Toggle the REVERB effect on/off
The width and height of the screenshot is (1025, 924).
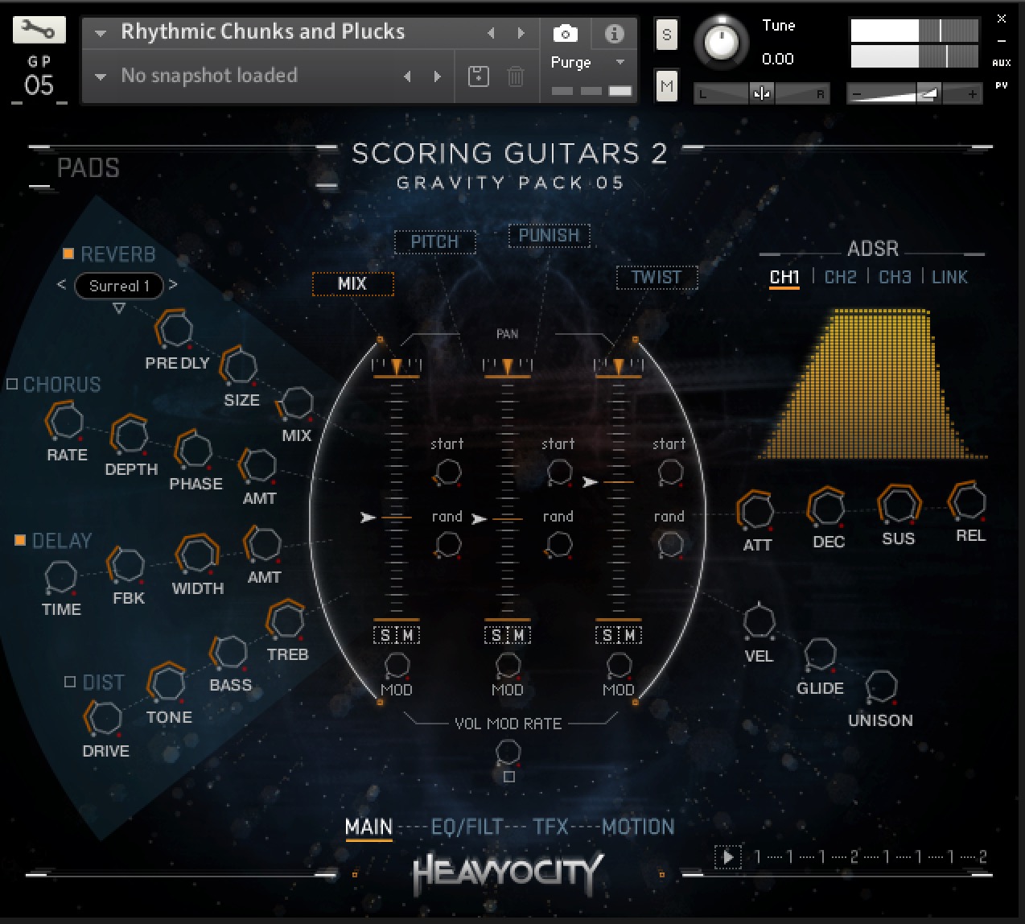[68, 254]
